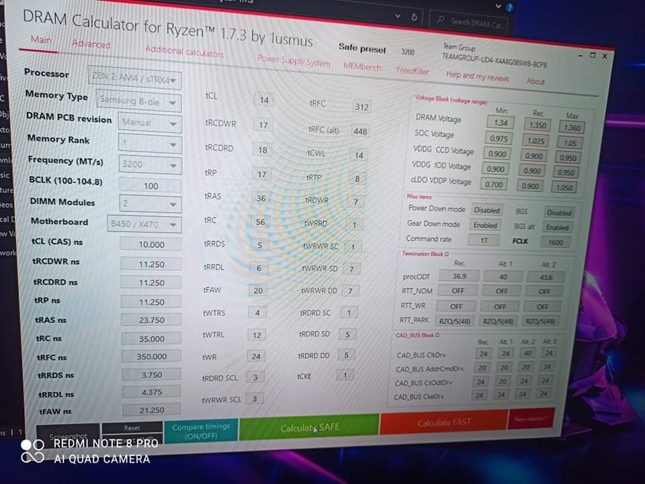Viewport: 645px width, 484px height.
Task: Select the DRAM Voltage Rec value 1.350
Action: pyautogui.click(x=537, y=125)
